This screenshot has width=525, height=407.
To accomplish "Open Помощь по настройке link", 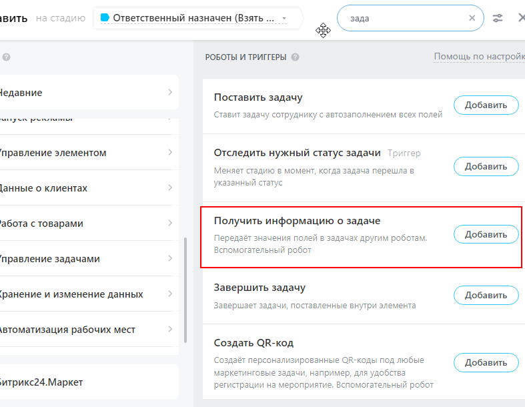I will point(479,57).
